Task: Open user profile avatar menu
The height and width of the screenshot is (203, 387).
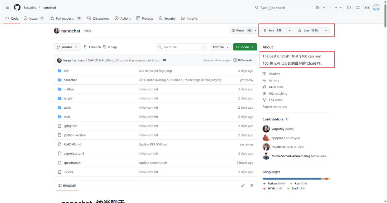Action: point(376,8)
